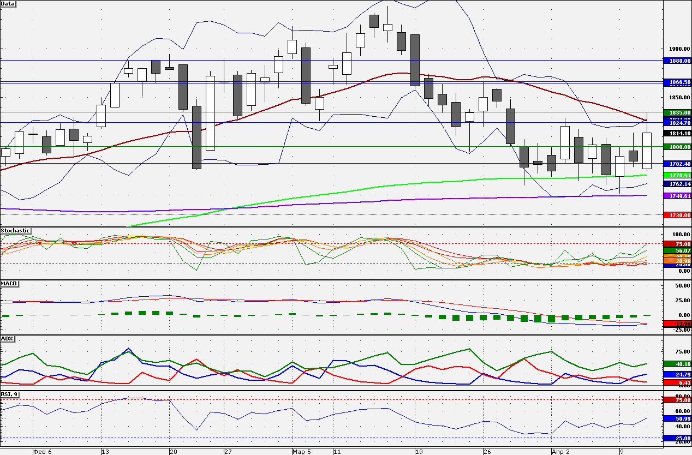
Task: Click the Мар 5 date label
Action: (301, 452)
